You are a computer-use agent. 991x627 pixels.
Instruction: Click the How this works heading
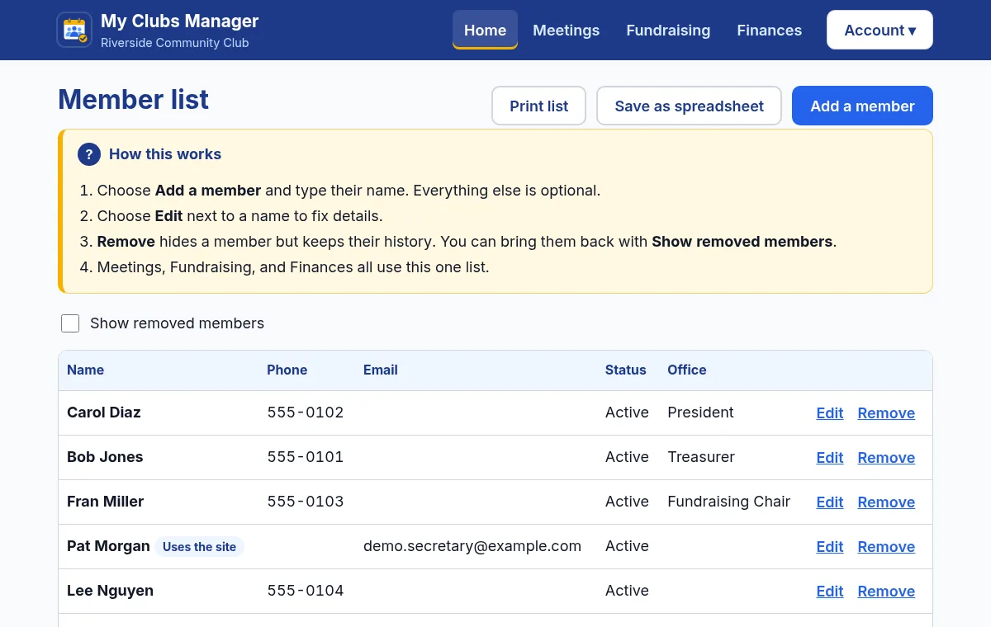click(165, 154)
